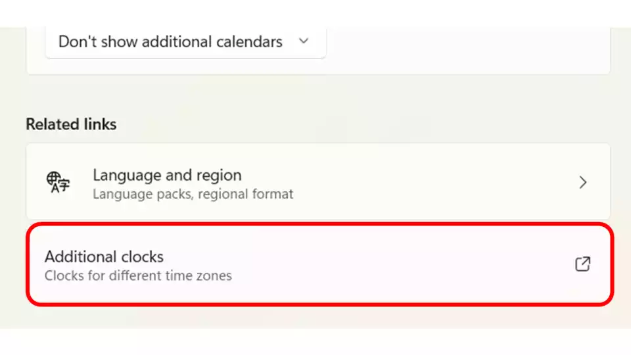Click the red highlight border around Additional clocks
The image size is (631, 355).
[319, 225]
